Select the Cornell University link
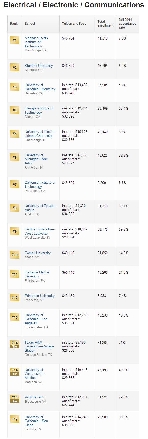The height and width of the screenshot is (439, 148). [x=38, y=253]
